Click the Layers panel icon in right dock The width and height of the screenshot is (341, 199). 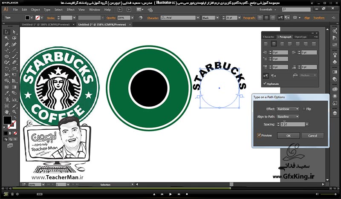[x=335, y=113]
